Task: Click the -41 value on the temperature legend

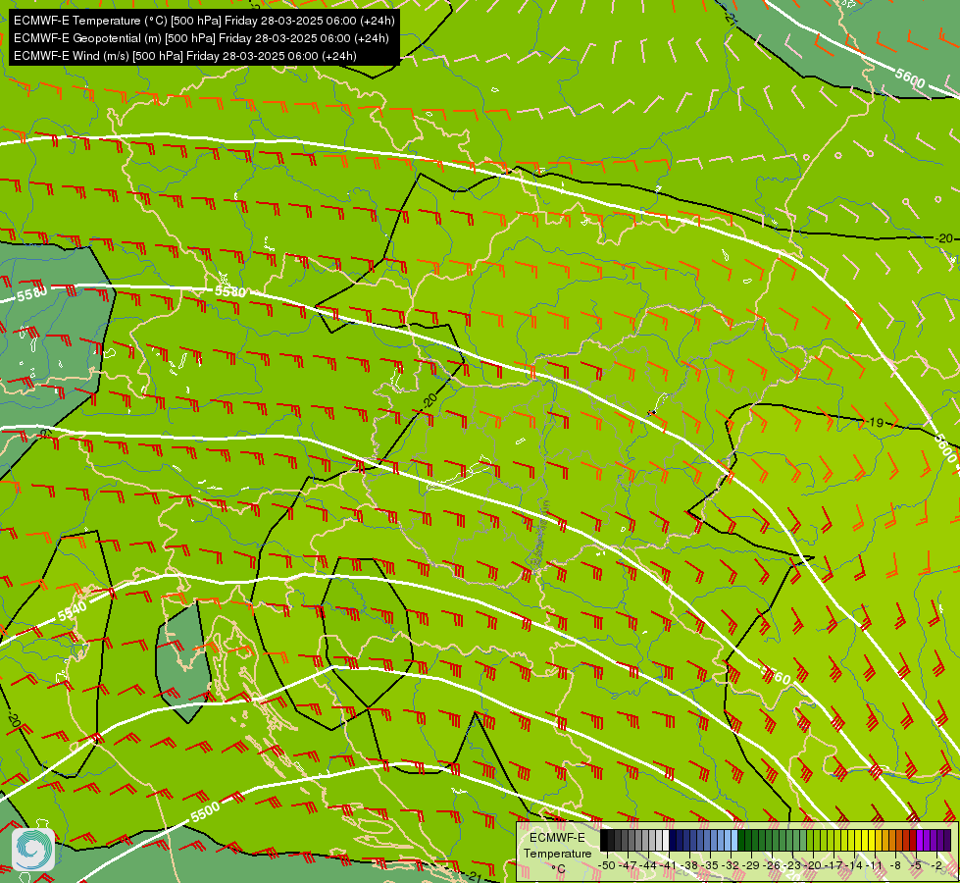Action: click(668, 866)
